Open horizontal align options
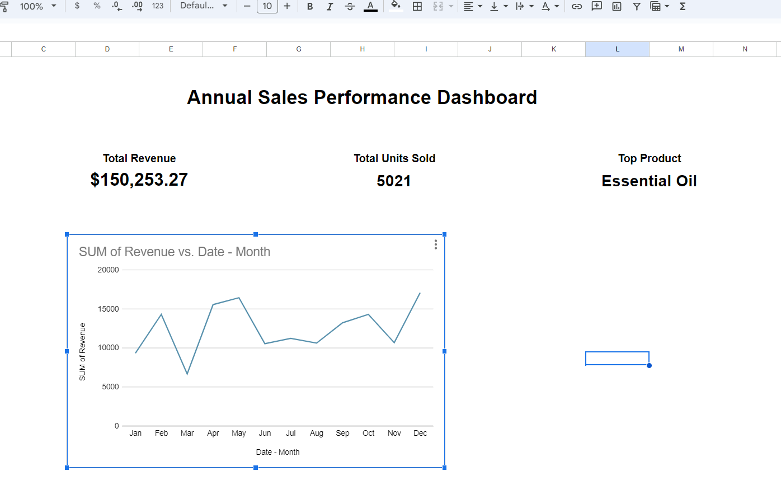This screenshot has width=781, height=504. (473, 6)
